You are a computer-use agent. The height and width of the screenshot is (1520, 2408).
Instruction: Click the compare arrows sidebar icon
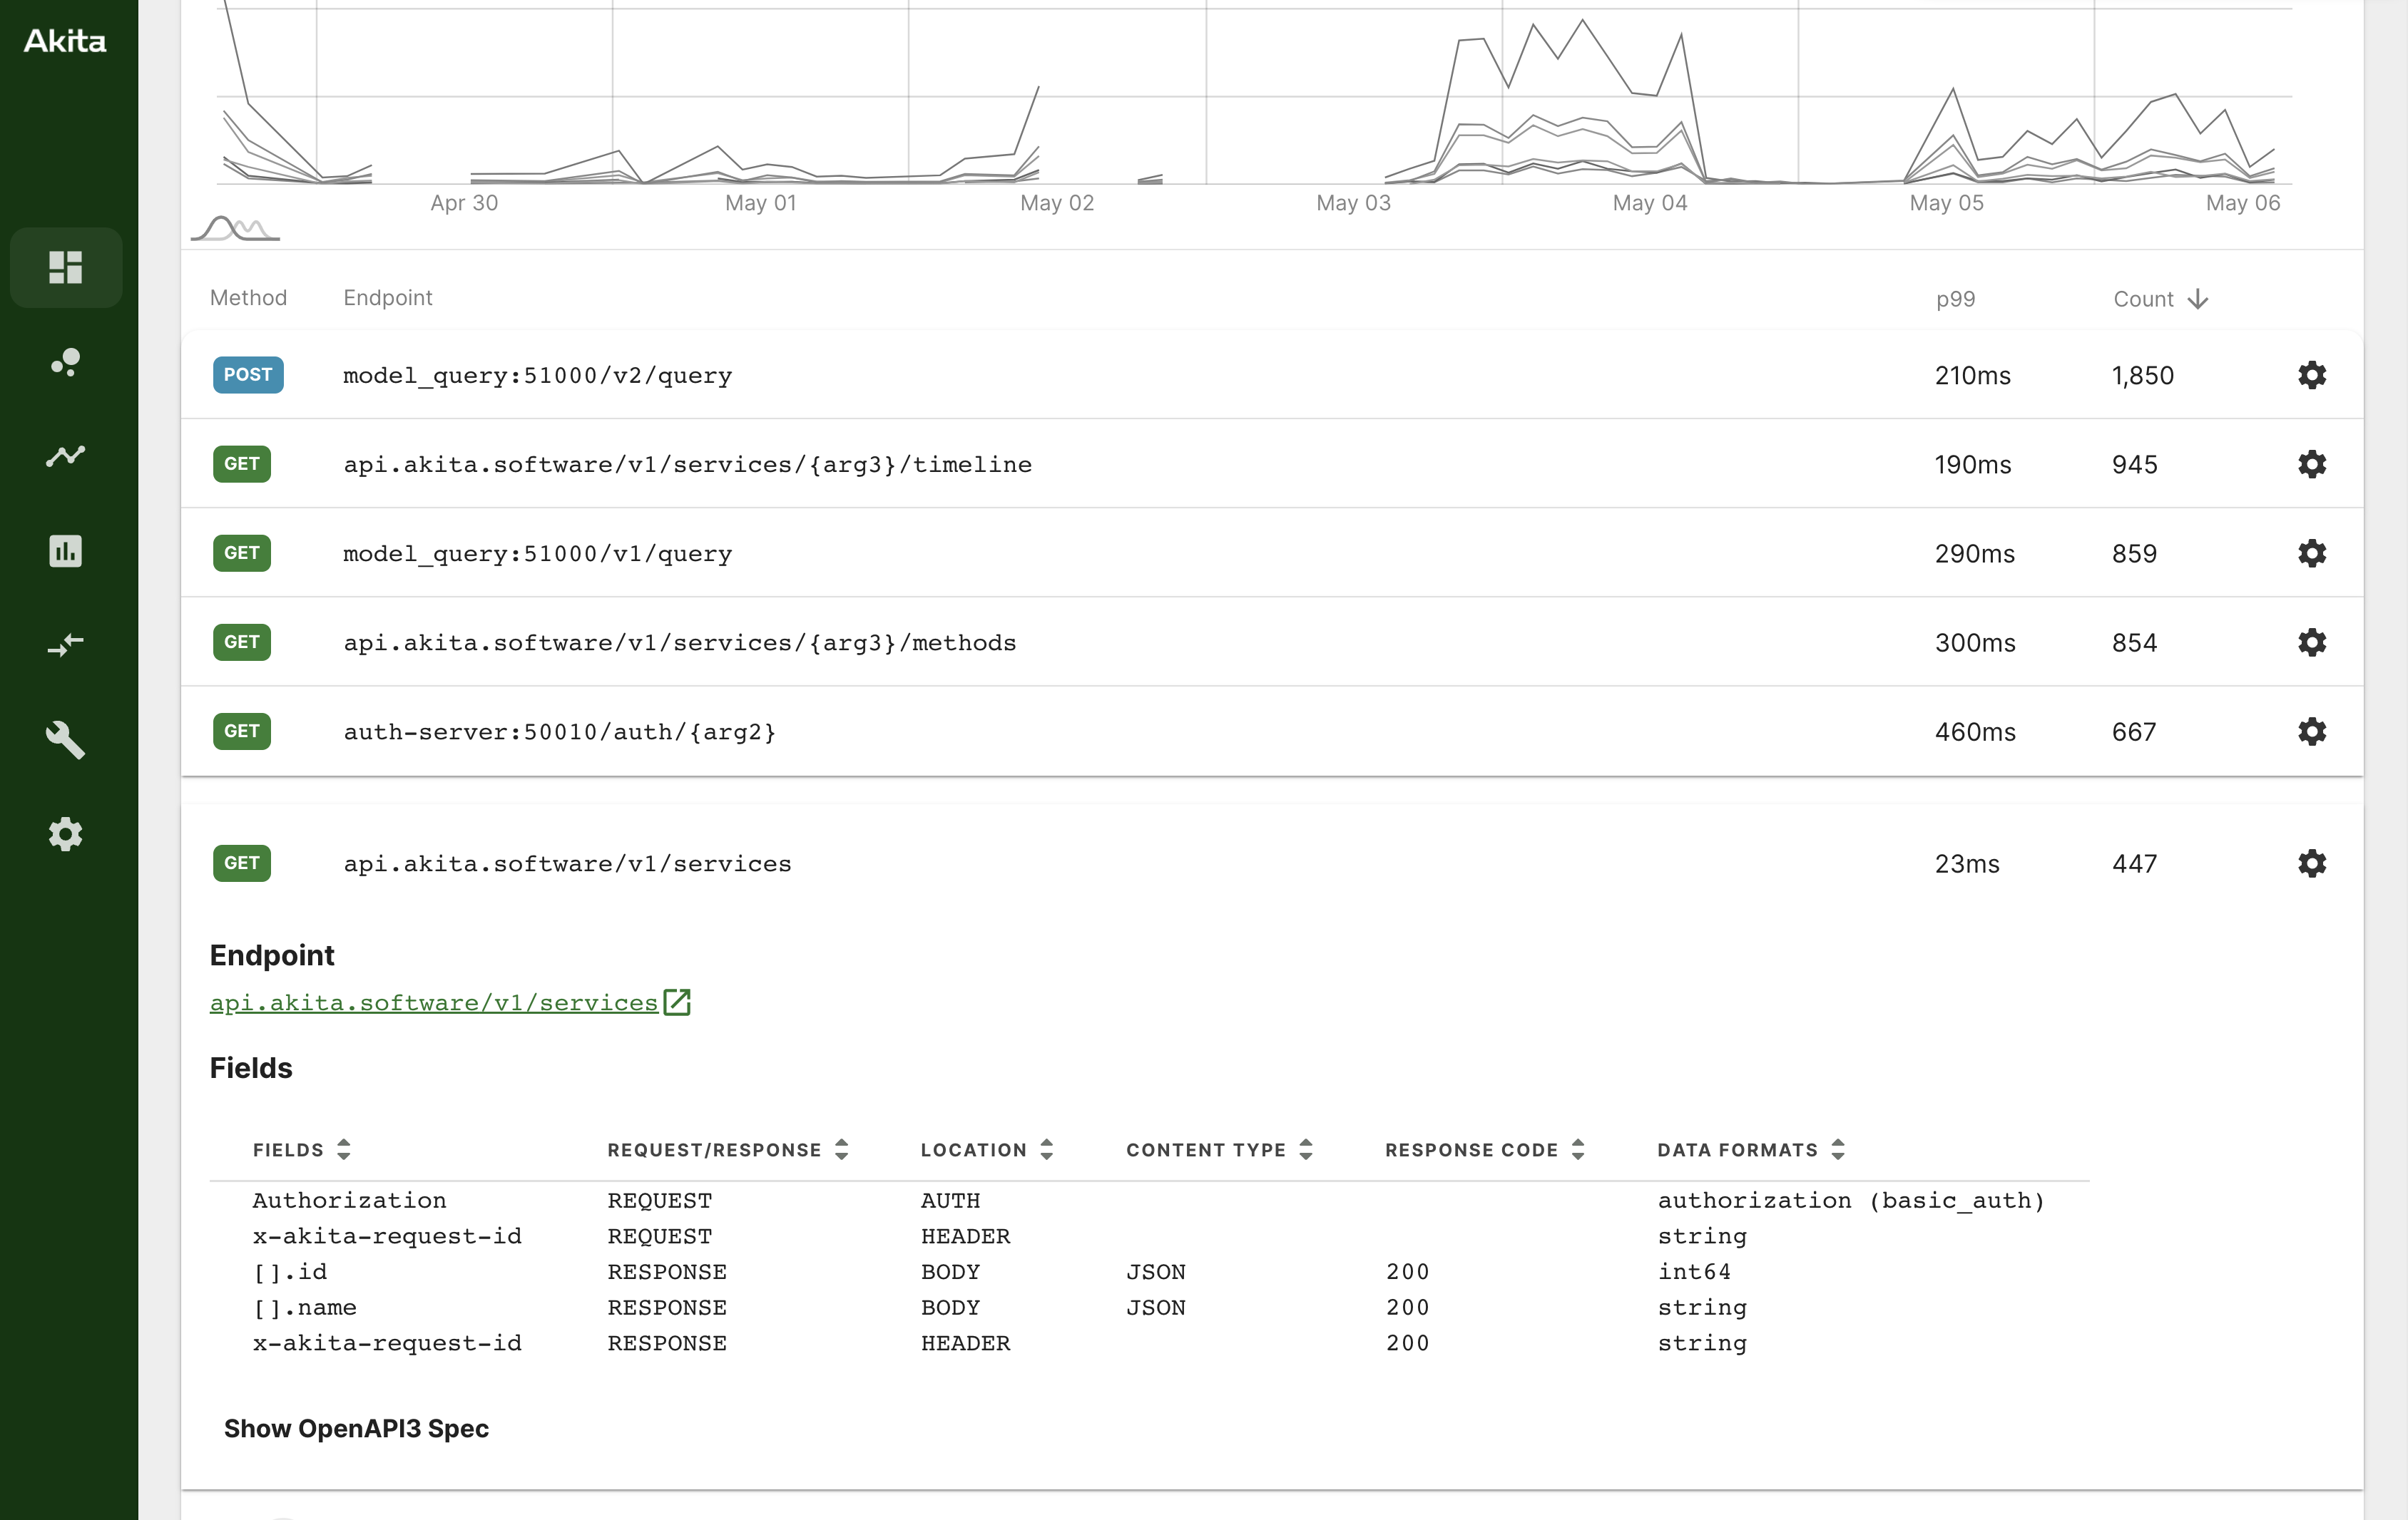tap(65, 645)
